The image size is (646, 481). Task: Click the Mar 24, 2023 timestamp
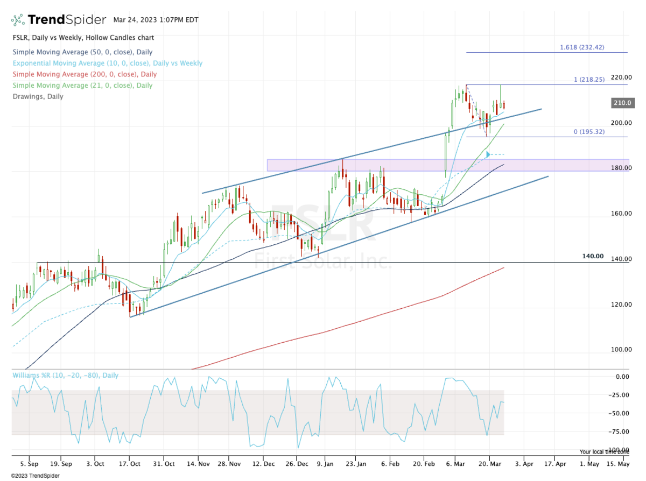coord(156,20)
